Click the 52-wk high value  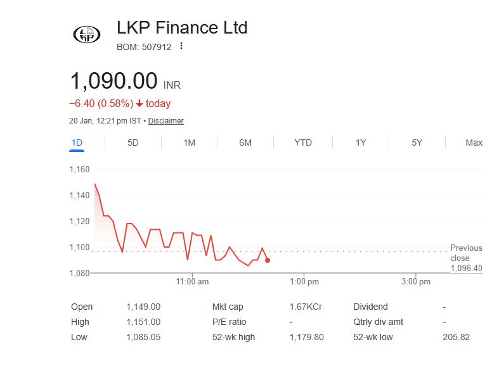[x=306, y=337]
